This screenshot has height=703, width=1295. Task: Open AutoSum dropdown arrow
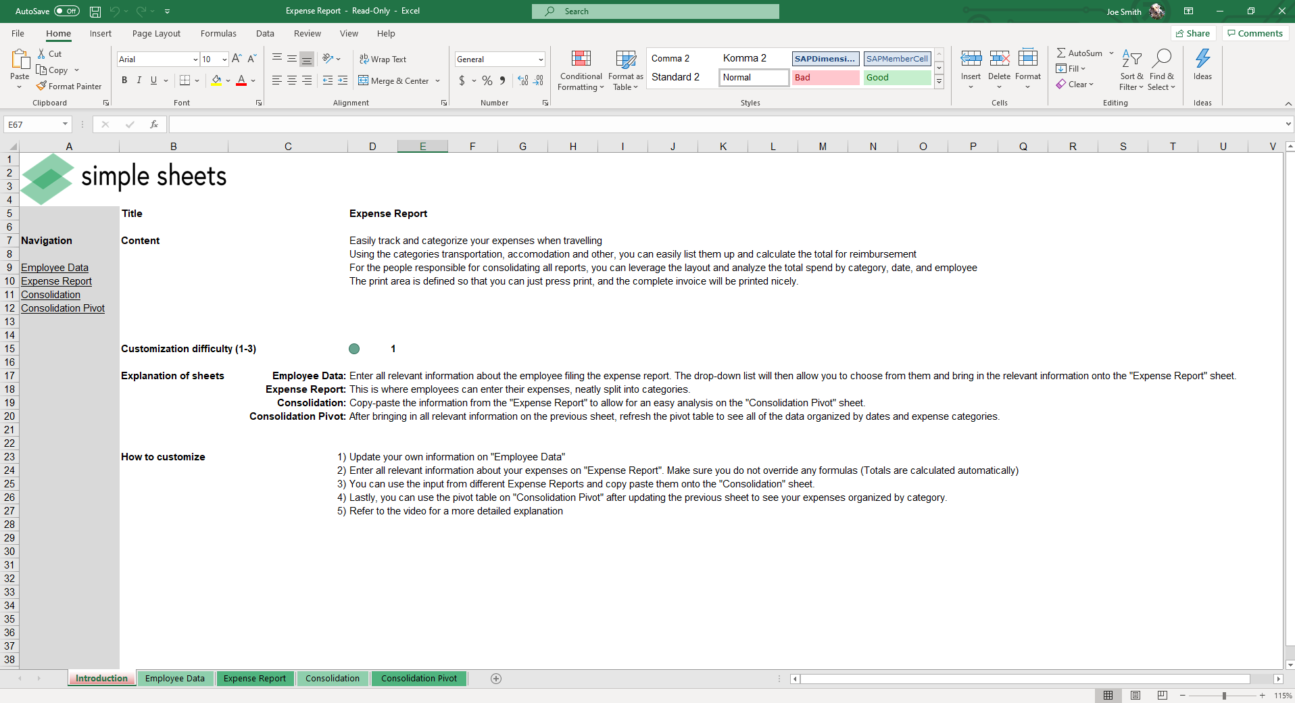click(x=1111, y=53)
